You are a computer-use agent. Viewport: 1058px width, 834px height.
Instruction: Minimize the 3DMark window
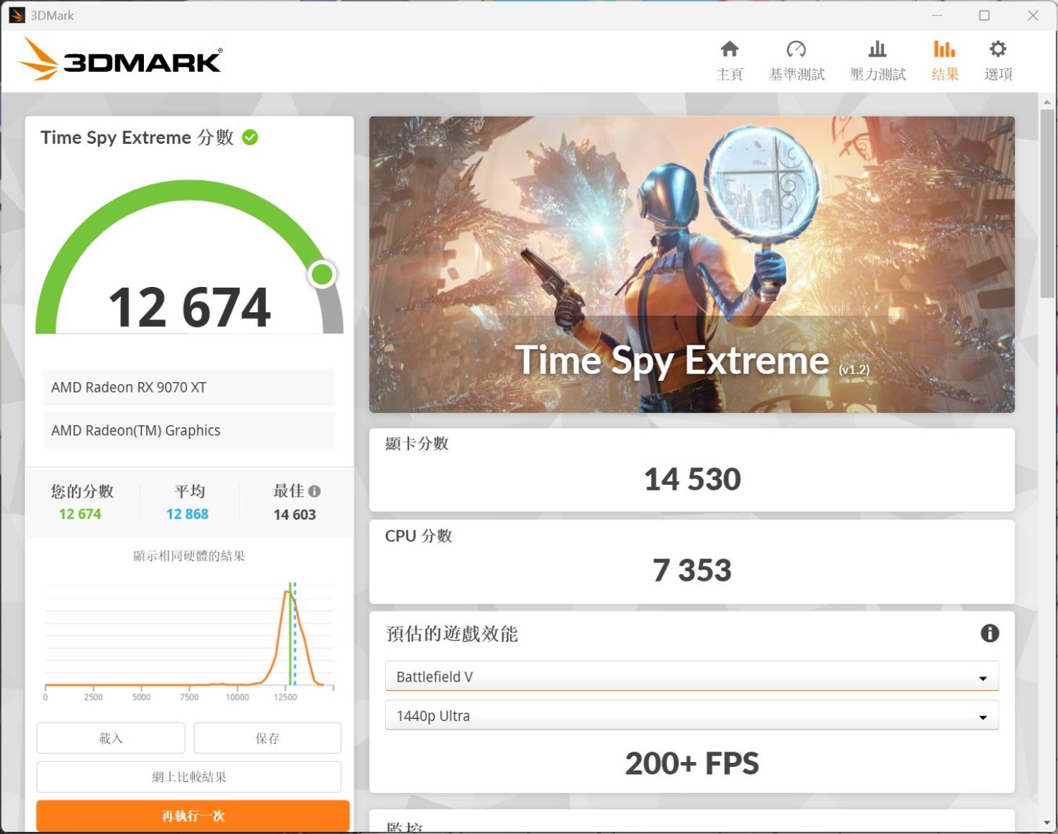937,16
